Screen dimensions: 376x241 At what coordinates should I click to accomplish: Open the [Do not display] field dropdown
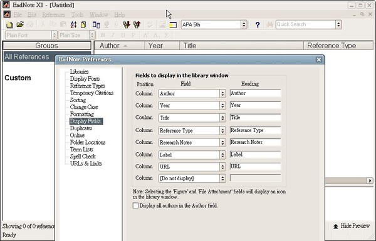click(222, 178)
